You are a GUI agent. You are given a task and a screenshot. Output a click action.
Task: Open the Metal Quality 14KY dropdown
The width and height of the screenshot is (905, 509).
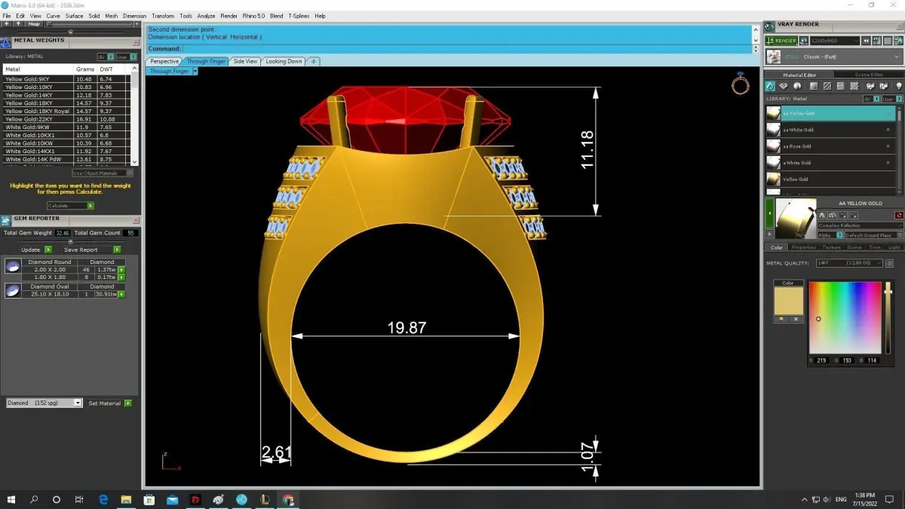[850, 263]
